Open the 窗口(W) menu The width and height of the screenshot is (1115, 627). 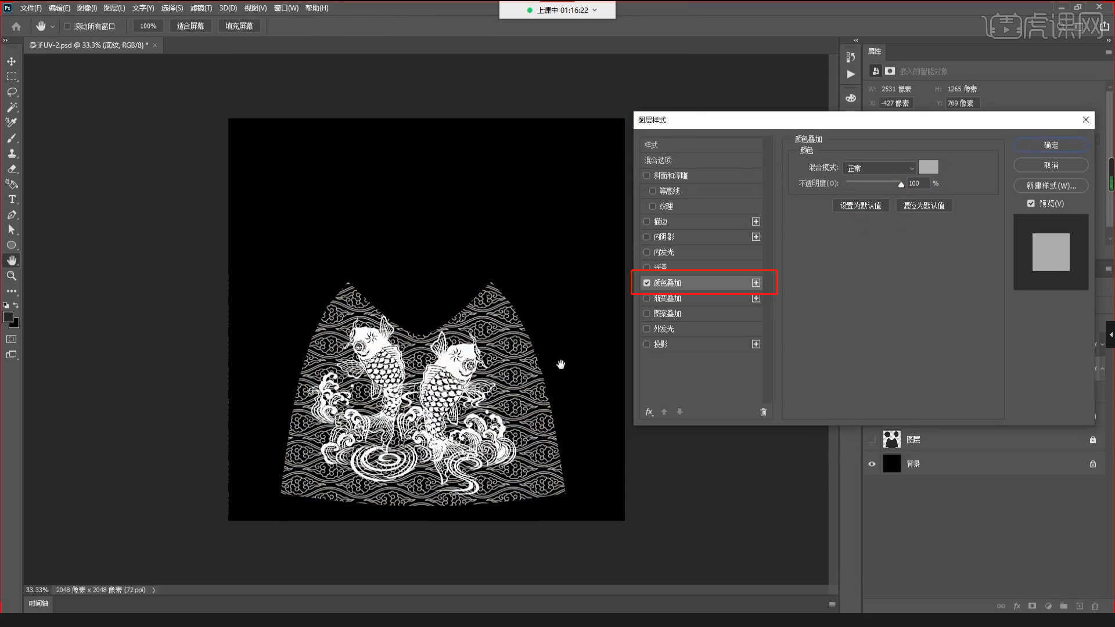point(286,8)
